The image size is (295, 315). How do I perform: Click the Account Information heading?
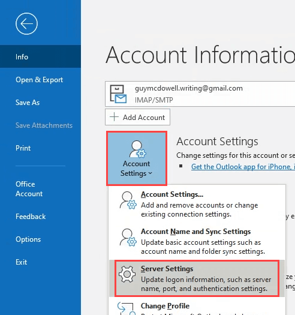[x=200, y=55]
